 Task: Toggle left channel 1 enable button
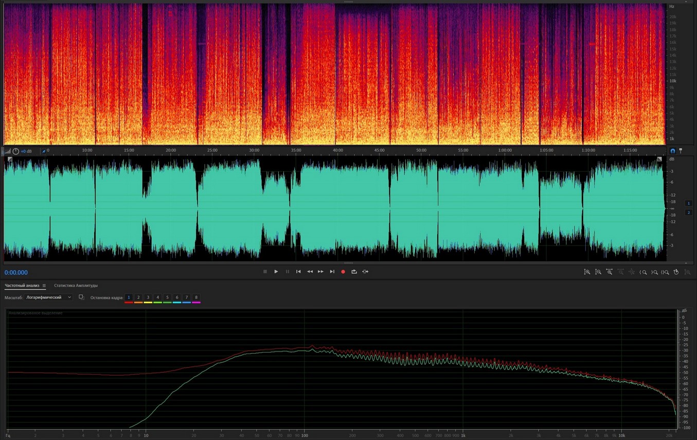coord(689,203)
